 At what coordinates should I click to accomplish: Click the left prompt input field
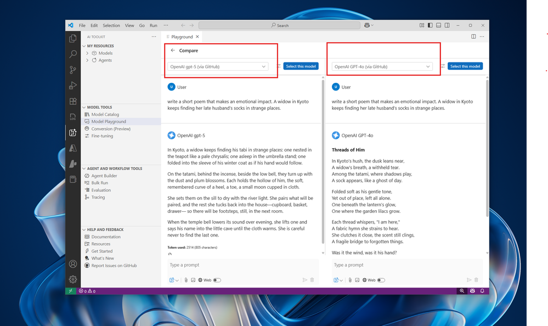[x=243, y=265]
